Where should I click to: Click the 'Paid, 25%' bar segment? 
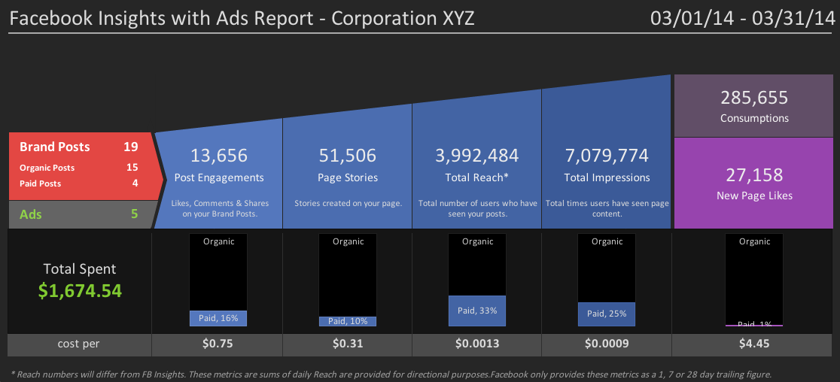[607, 314]
